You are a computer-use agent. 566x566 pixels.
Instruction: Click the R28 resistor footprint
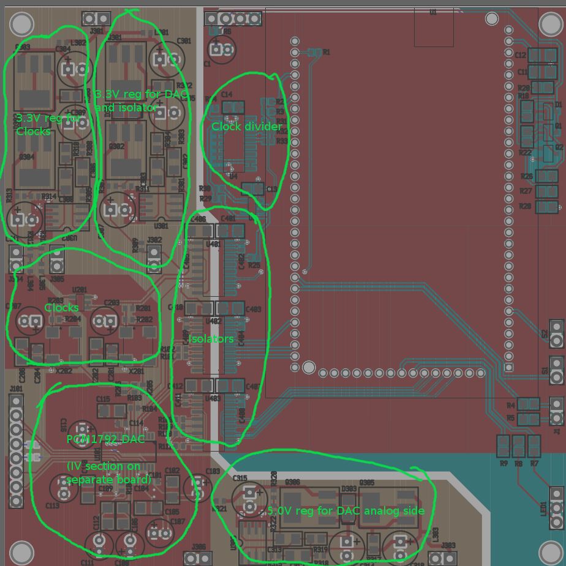point(546,207)
